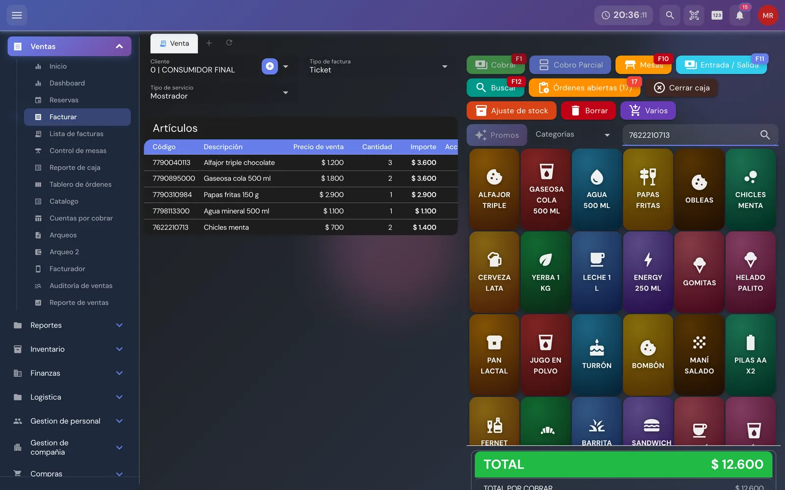
Task: Open Órdenes abiertas list
Action: (x=584, y=88)
